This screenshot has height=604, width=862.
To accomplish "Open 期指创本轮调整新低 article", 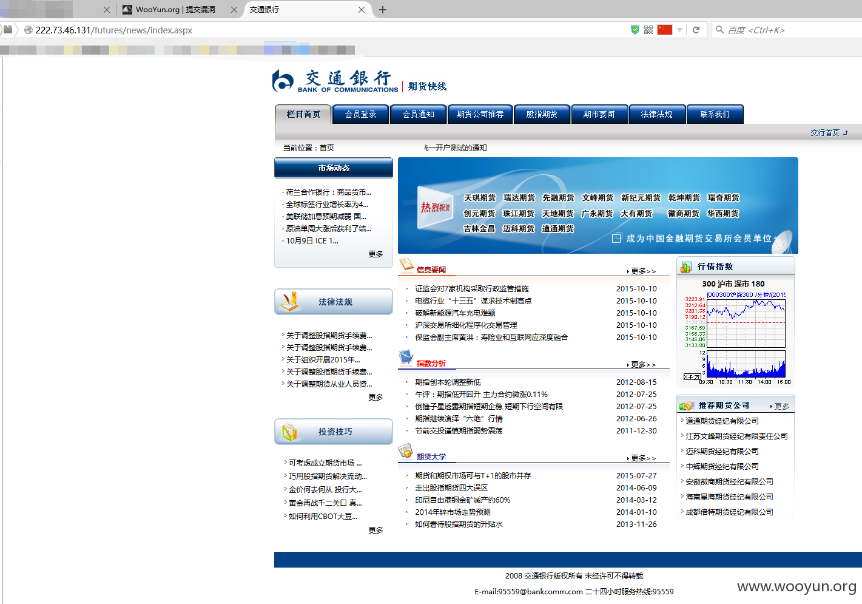I will [x=448, y=382].
